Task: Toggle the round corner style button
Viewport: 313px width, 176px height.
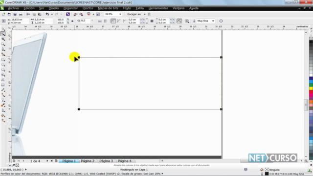Action: 113,21
